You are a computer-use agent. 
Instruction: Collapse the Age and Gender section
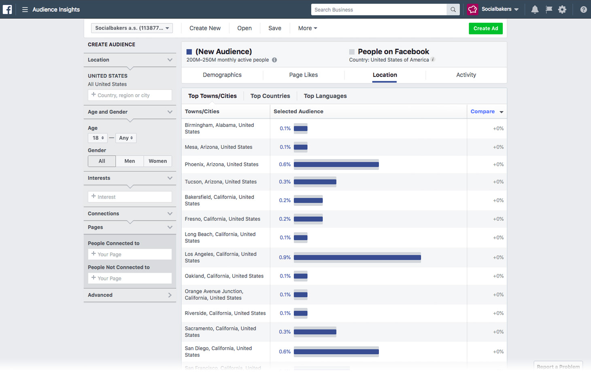pos(170,112)
